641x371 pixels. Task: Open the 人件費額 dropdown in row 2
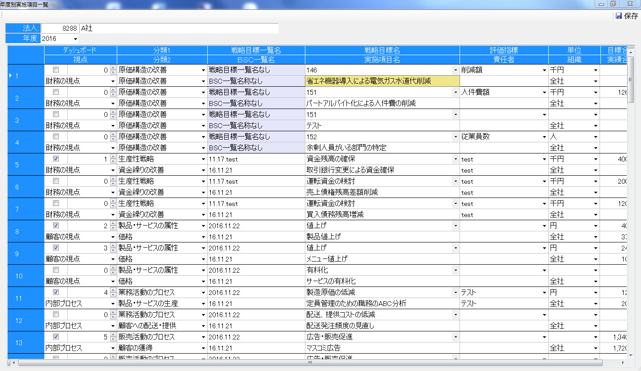544,93
